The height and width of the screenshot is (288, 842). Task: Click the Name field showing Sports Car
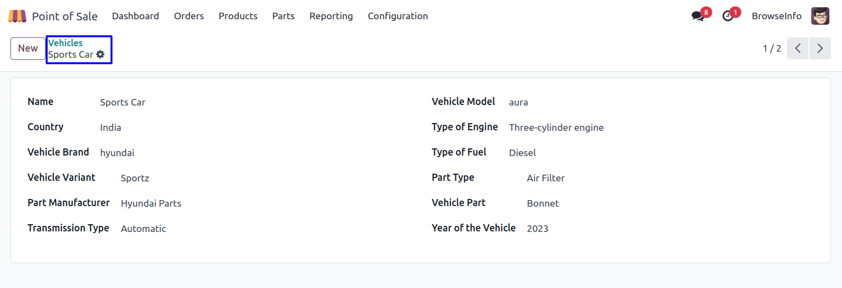pyautogui.click(x=122, y=102)
